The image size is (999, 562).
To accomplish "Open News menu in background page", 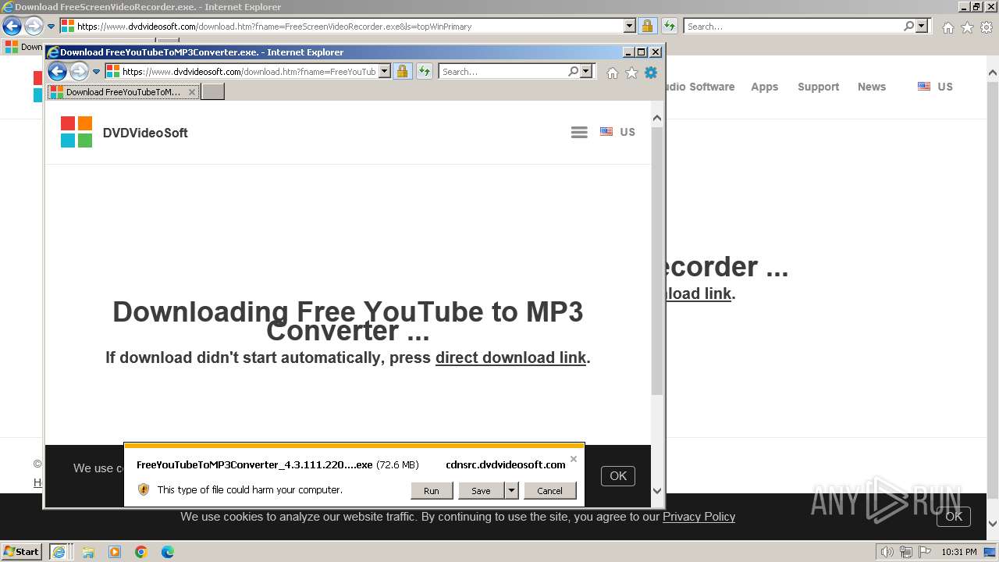I will click(x=872, y=87).
